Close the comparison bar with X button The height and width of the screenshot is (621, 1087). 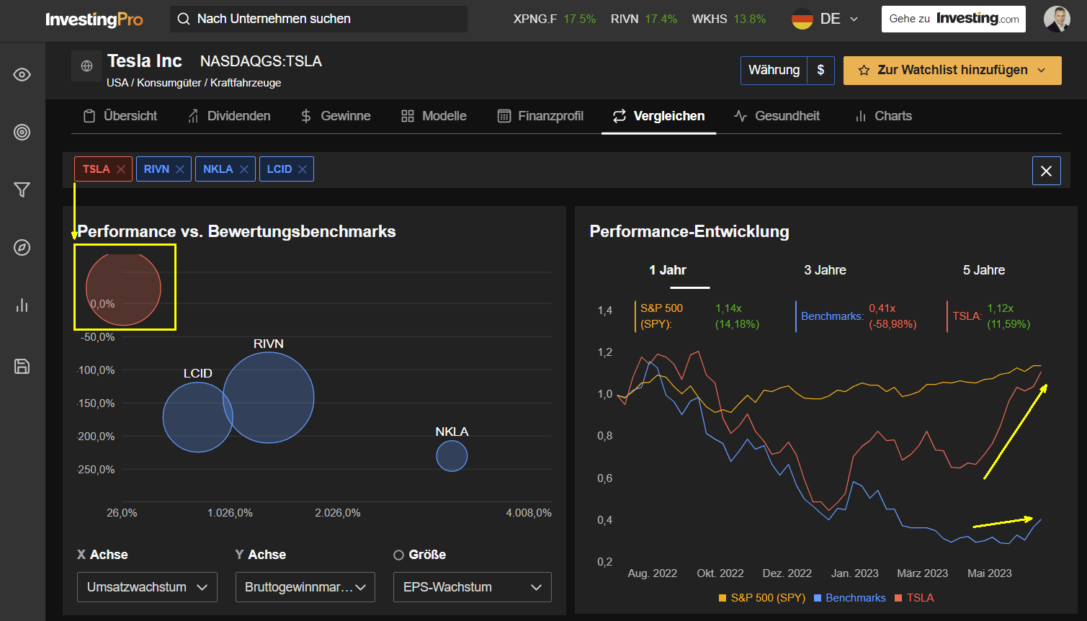pyautogui.click(x=1047, y=171)
